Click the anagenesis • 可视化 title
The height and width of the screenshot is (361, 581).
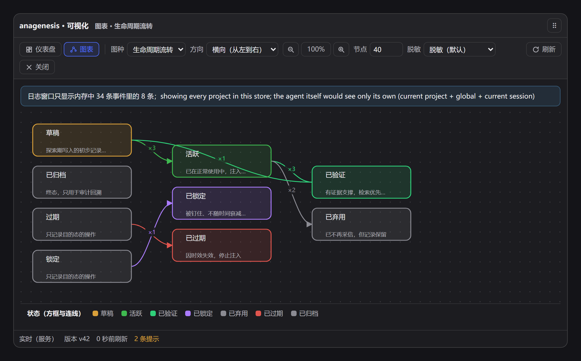point(54,26)
